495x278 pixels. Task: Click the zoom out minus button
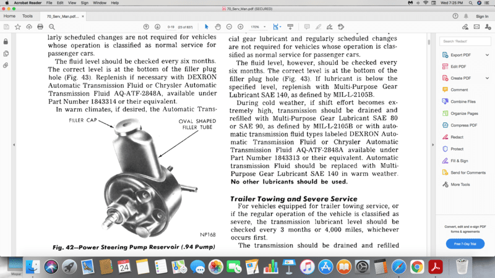[228, 27]
